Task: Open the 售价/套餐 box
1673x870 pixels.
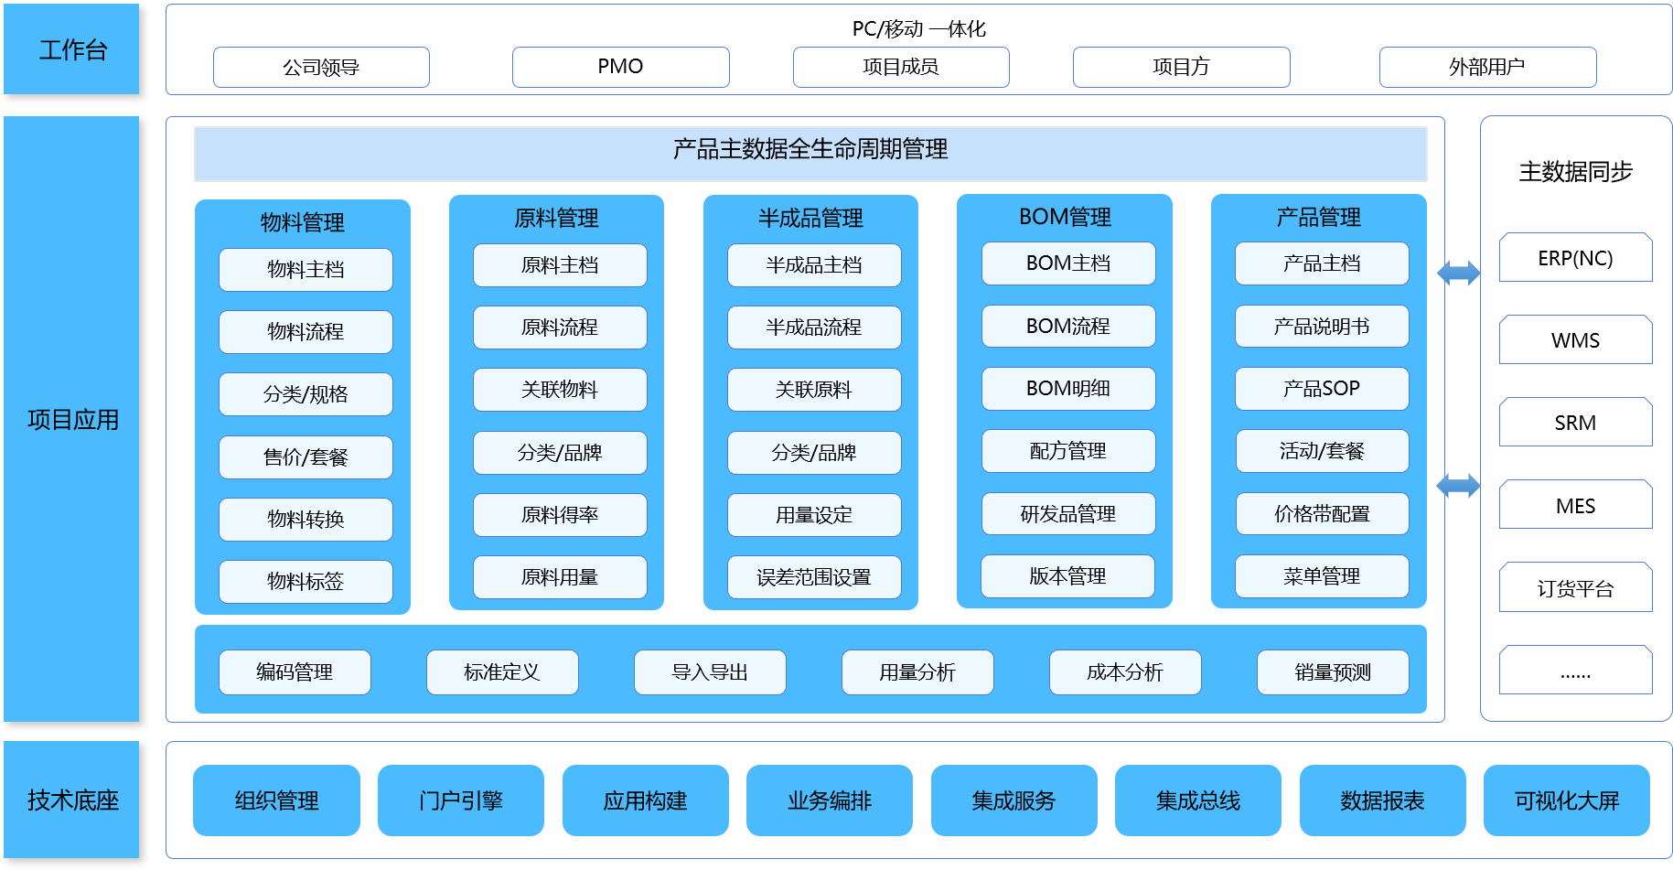Action: click(306, 457)
